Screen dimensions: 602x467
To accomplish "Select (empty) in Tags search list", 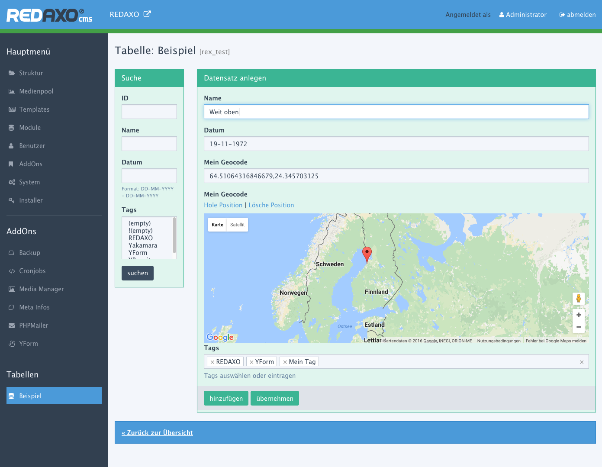I will tap(139, 223).
